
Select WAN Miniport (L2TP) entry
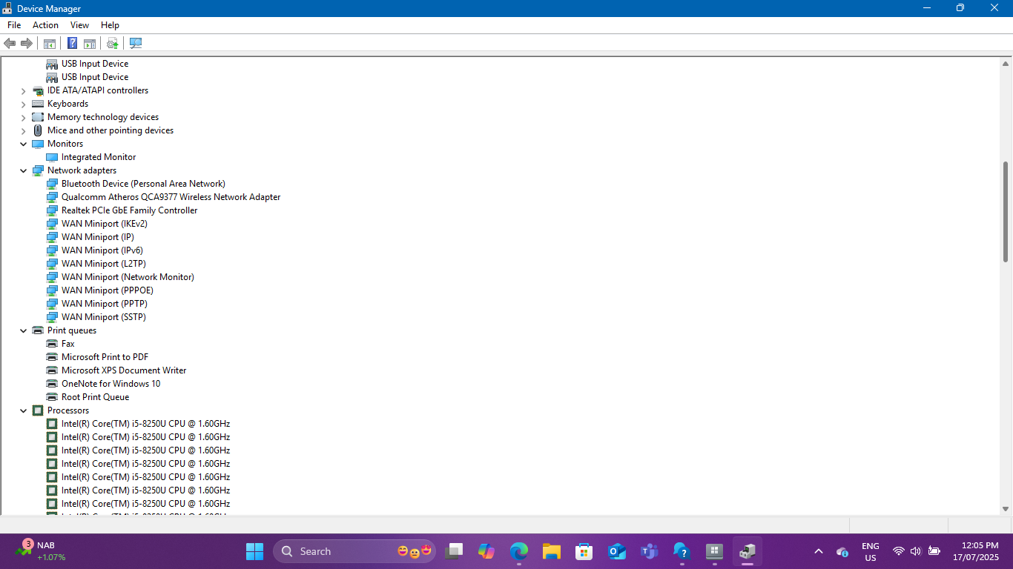pyautogui.click(x=104, y=264)
